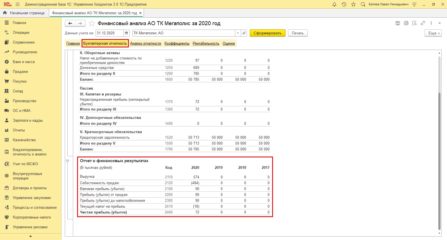Screen dimensions: 447x240
Task: Open the Еще dropdown menu
Action: click(x=433, y=33)
